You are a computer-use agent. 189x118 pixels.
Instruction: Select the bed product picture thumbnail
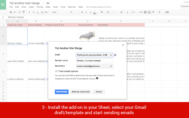tap(87, 36)
